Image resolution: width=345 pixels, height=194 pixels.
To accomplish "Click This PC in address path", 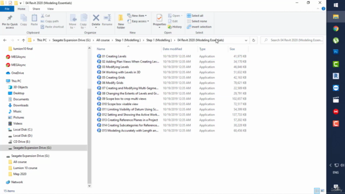I will (42, 40).
